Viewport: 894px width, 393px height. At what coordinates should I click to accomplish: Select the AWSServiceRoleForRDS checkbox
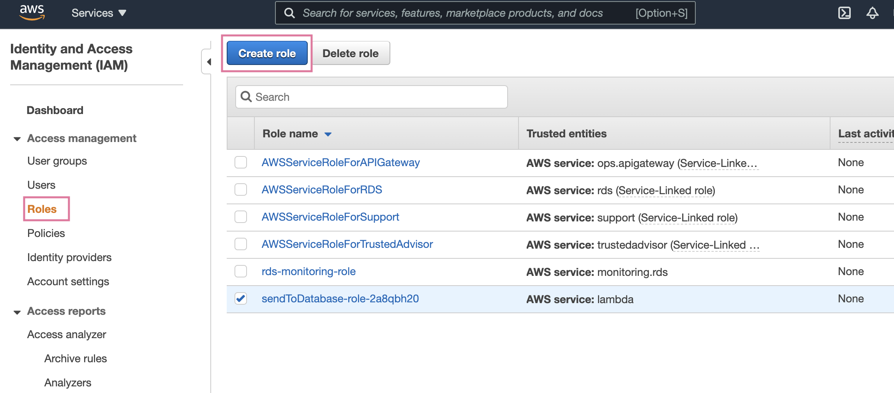(241, 189)
